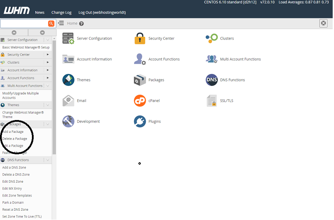Open the Packages box icon
The width and height of the screenshot is (334, 220).
(140, 80)
